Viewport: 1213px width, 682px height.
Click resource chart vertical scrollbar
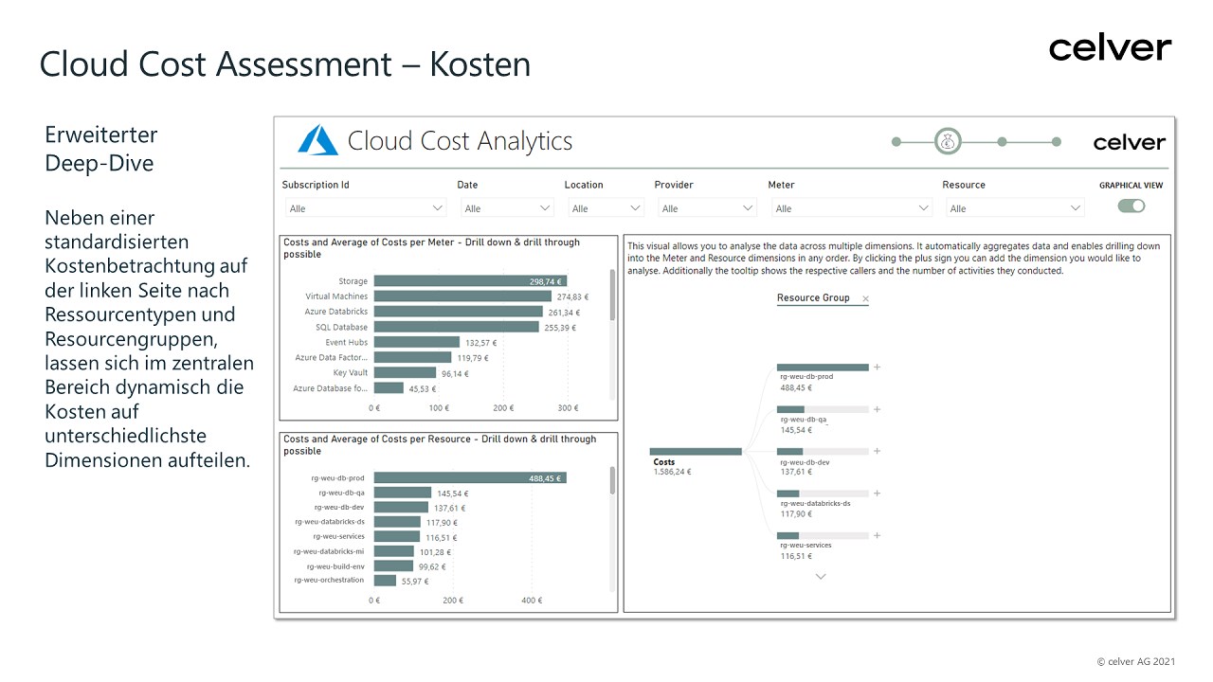pos(612,480)
